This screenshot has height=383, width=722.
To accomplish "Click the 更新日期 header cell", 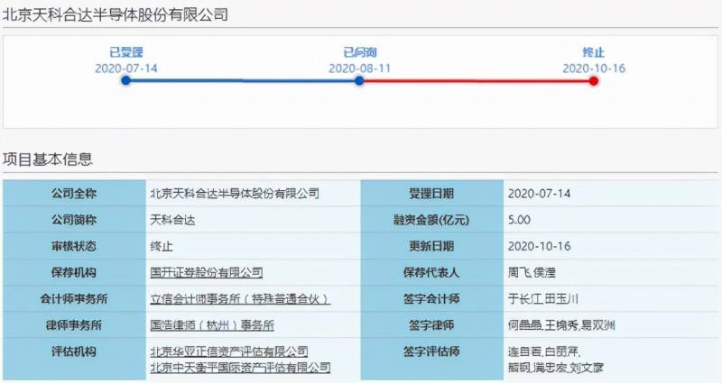I will pos(432,246).
